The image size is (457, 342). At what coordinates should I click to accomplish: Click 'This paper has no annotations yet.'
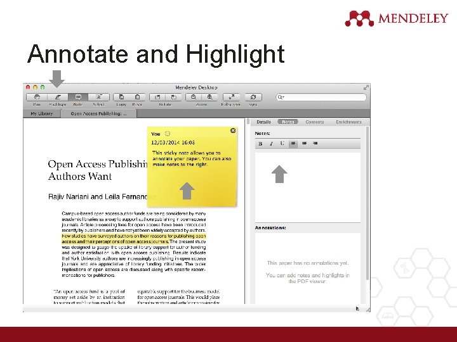308,263
